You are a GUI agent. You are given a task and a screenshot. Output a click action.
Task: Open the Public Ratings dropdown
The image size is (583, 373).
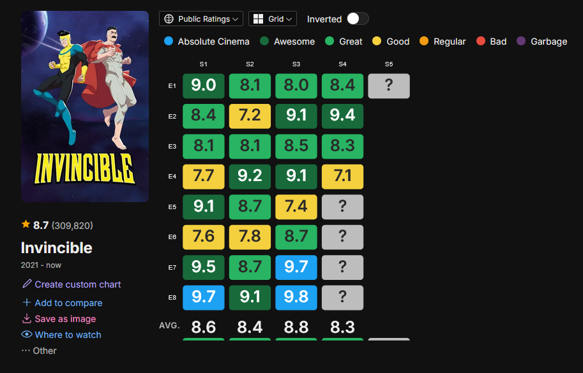201,18
